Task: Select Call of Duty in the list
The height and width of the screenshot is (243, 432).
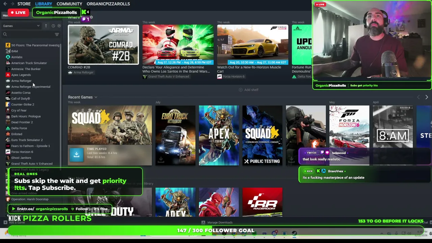Action: [x=21, y=99]
